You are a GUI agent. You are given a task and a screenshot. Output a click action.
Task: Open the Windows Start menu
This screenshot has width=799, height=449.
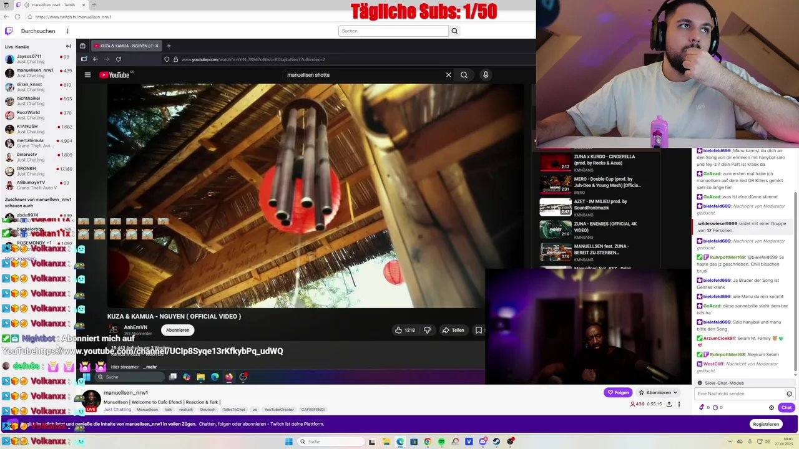(x=288, y=442)
